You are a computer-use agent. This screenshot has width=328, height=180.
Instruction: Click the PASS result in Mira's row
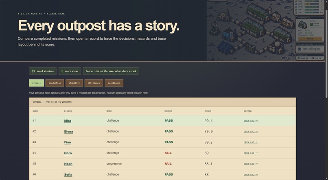(x=168, y=121)
